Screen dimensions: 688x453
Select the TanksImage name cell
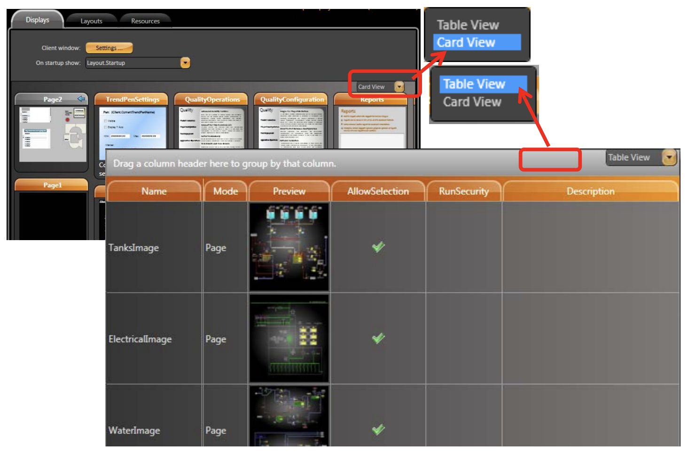155,248
